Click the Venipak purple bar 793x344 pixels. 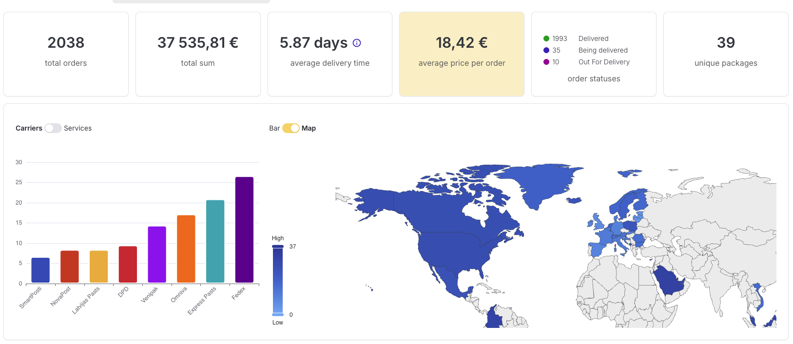tap(157, 254)
